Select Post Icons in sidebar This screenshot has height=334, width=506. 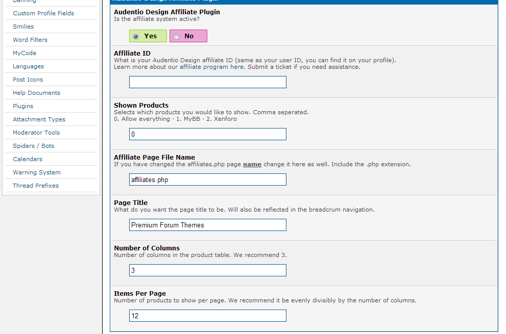[x=28, y=80]
